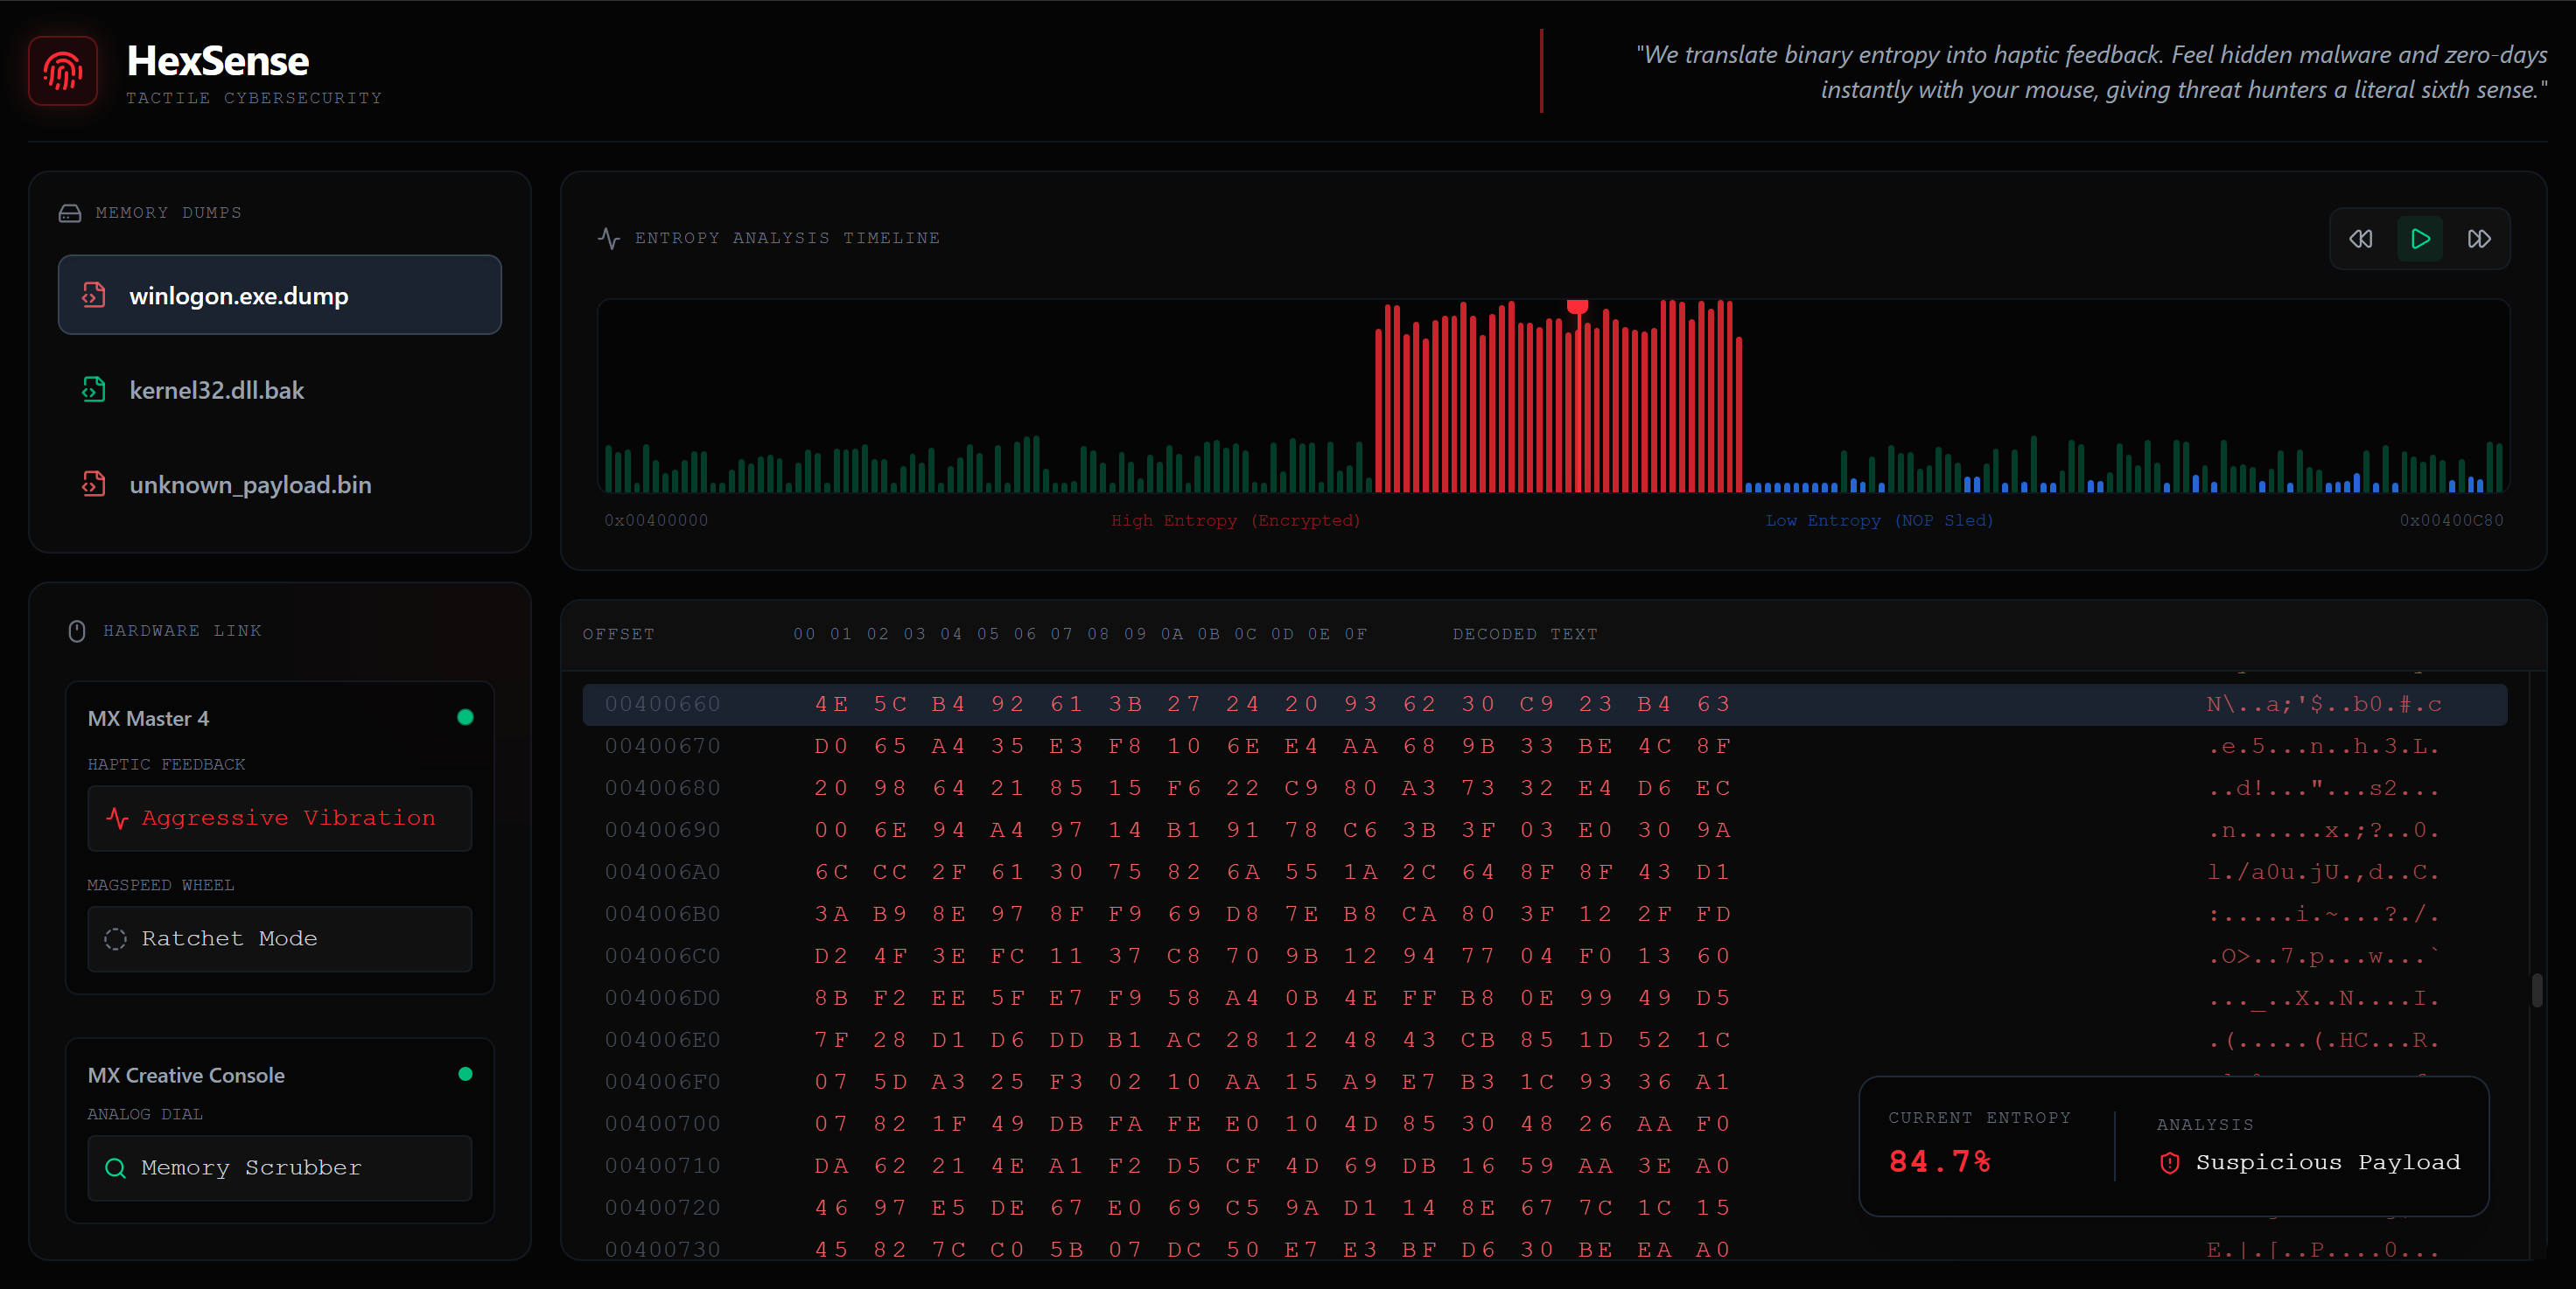This screenshot has width=2576, height=1289.
Task: Click the fast-forward playback icon
Action: click(x=2478, y=239)
